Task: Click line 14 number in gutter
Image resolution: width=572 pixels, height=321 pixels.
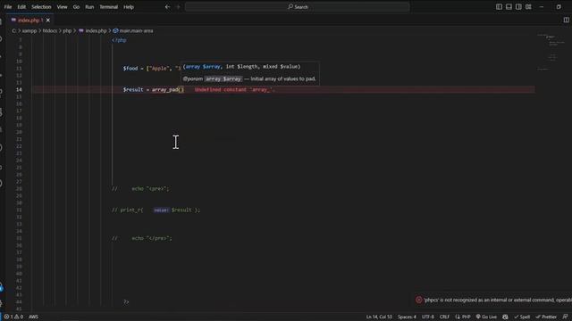Action: click(19, 89)
